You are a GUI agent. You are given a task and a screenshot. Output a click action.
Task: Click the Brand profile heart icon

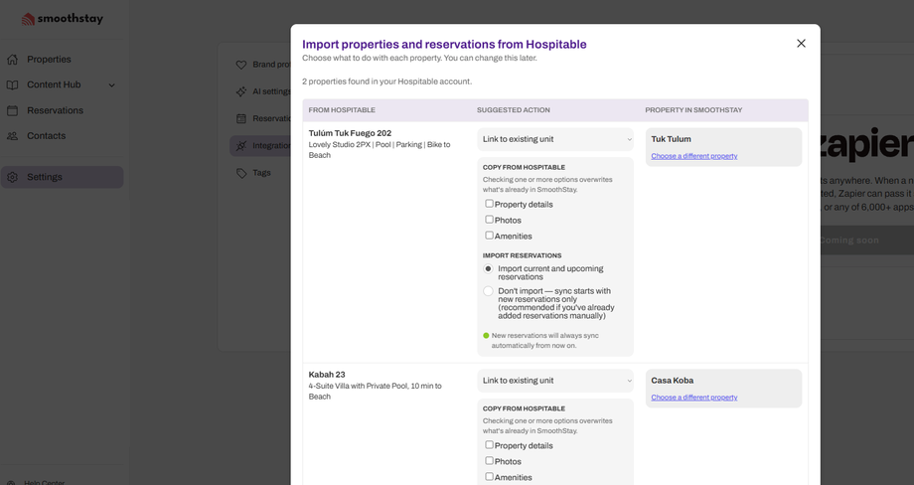tap(241, 65)
